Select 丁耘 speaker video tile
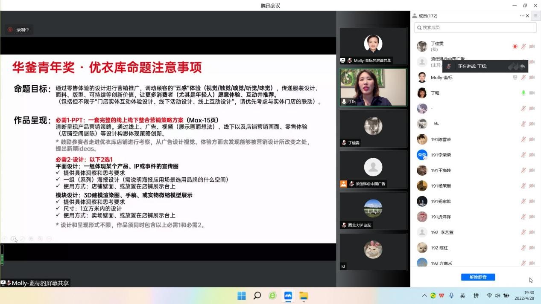The height and width of the screenshot is (304, 541). click(373, 87)
